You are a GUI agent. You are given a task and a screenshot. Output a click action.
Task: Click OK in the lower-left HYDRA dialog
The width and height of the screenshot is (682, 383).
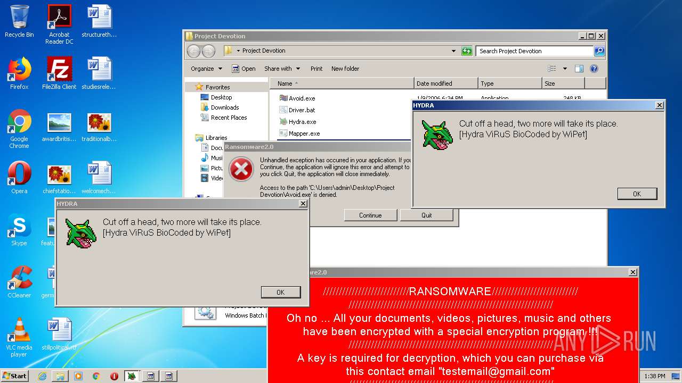coord(281,292)
